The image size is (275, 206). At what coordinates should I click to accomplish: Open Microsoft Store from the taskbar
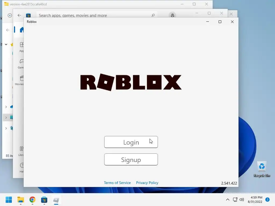click(44, 200)
